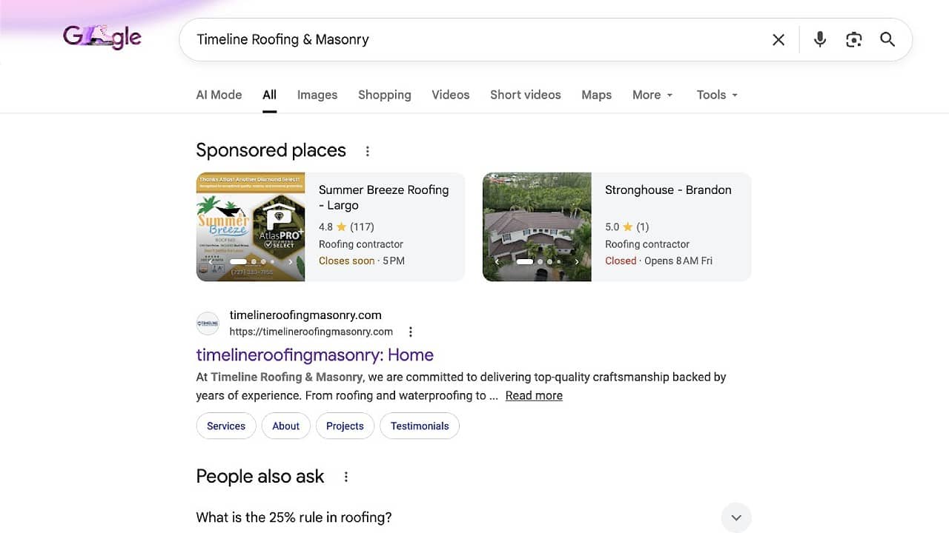
Task: Show previous Stronghouse Brandon photo
Action: coord(497,261)
